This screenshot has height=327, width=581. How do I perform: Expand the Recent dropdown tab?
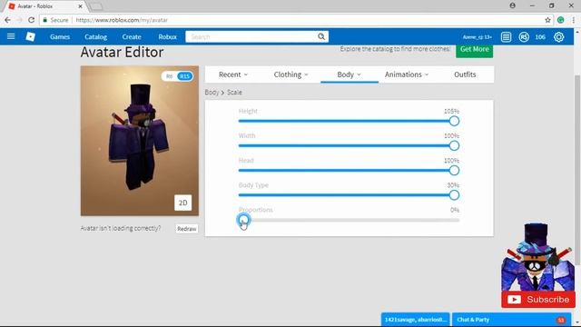tap(233, 74)
